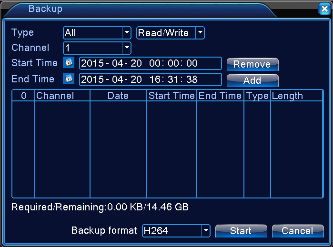This screenshot has width=333, height=247.
Task: Click the Type column header in table
Action: point(257,96)
